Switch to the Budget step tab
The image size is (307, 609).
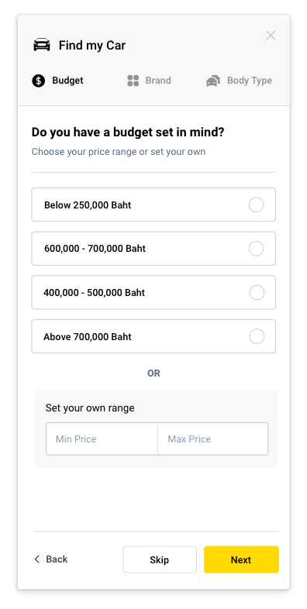[x=57, y=81]
